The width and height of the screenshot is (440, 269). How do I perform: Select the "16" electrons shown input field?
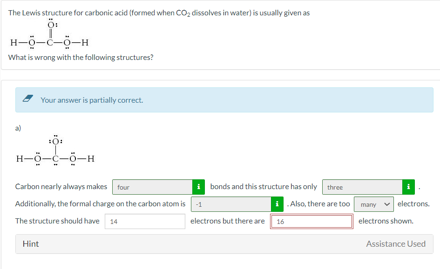pyautogui.click(x=311, y=221)
